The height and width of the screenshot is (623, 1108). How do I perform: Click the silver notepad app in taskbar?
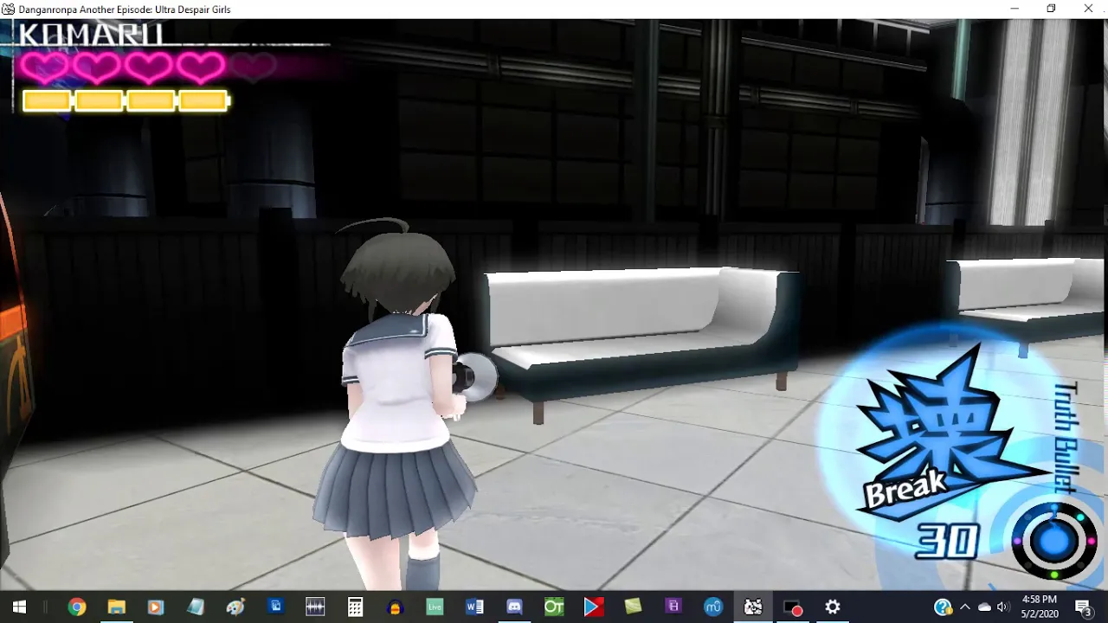click(x=196, y=607)
